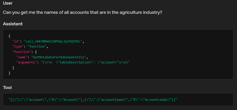Click the User role heading
237x110 pixels.
tap(7, 3)
